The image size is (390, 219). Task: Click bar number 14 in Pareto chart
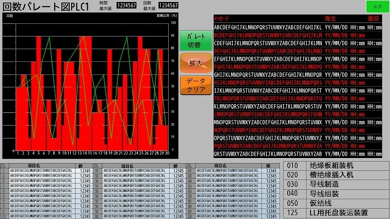point(84,93)
